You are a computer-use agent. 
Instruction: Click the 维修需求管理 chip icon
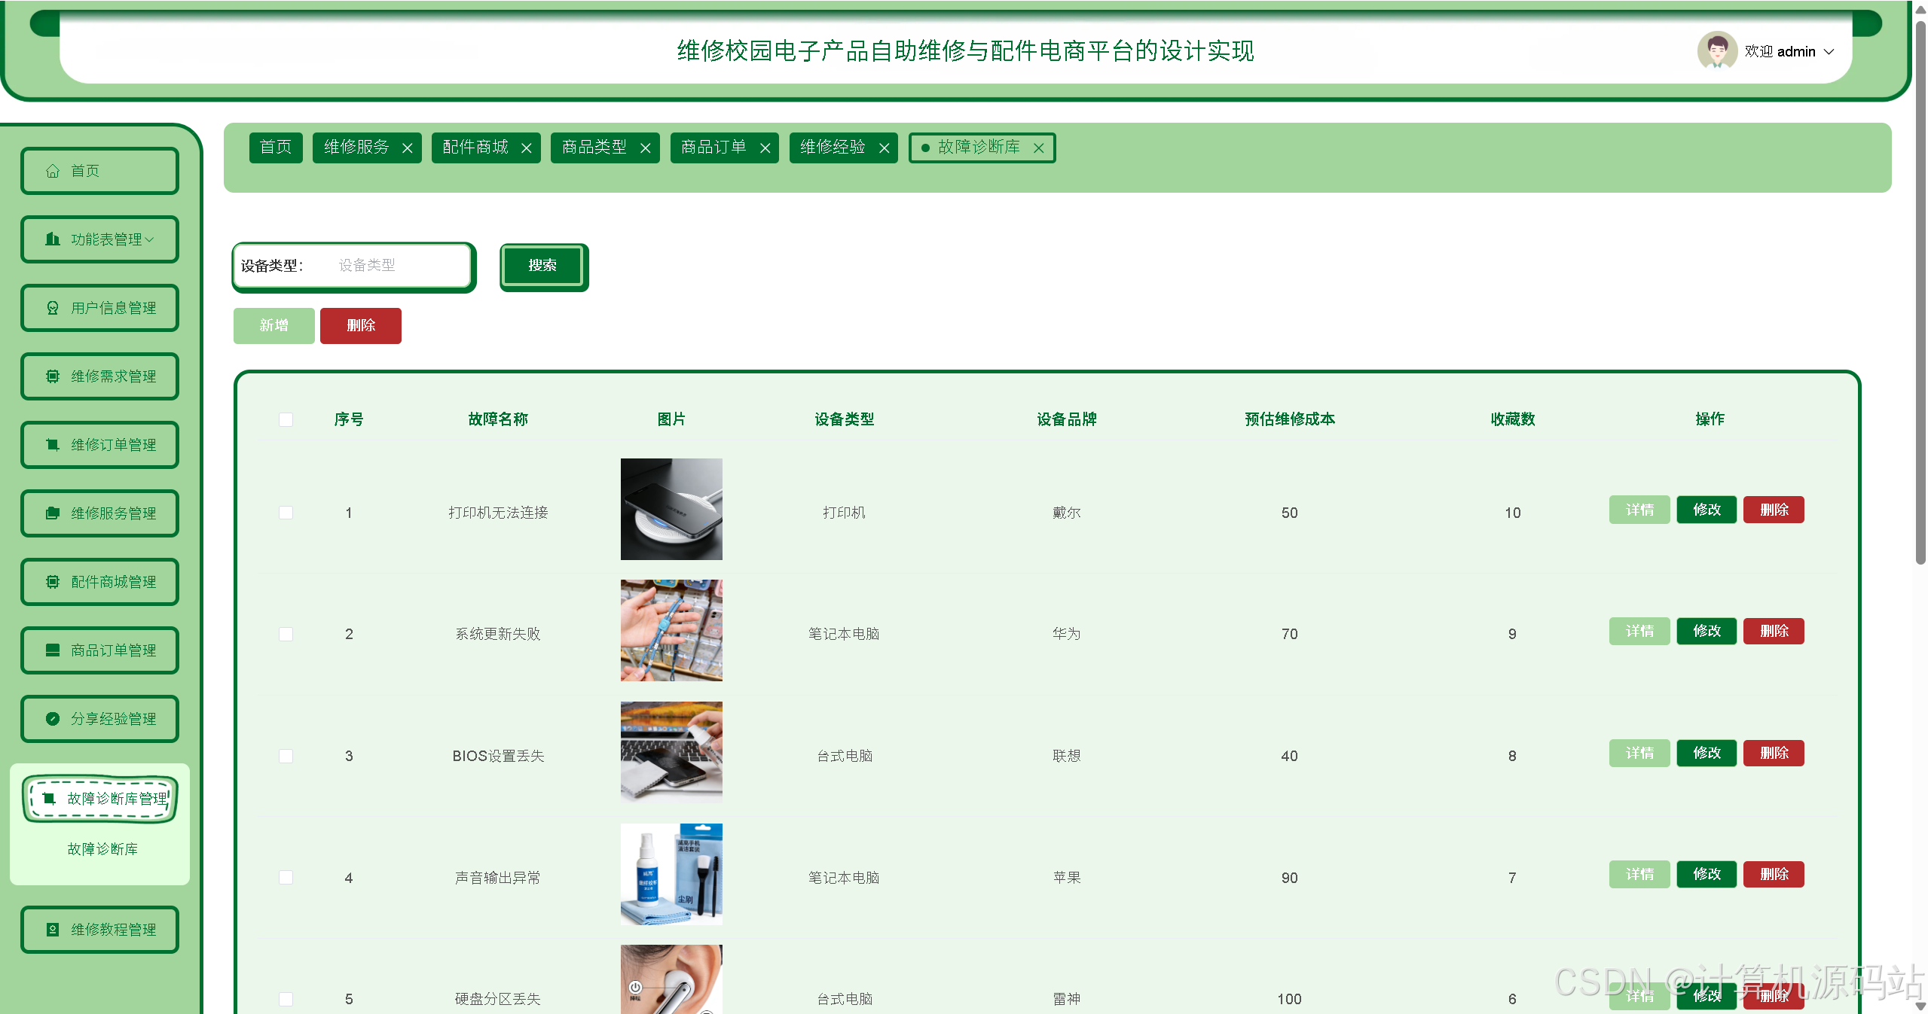point(53,376)
